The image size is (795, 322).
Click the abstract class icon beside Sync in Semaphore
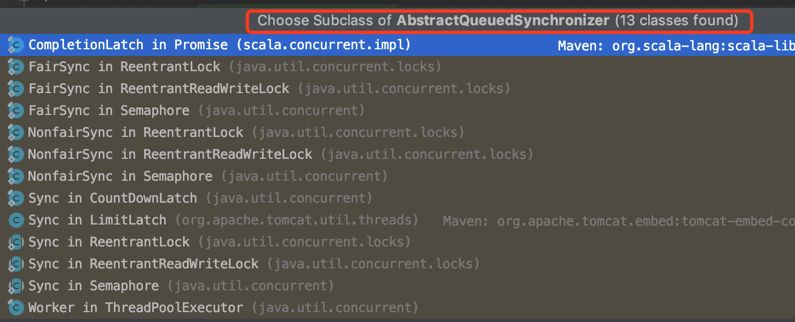click(x=15, y=285)
